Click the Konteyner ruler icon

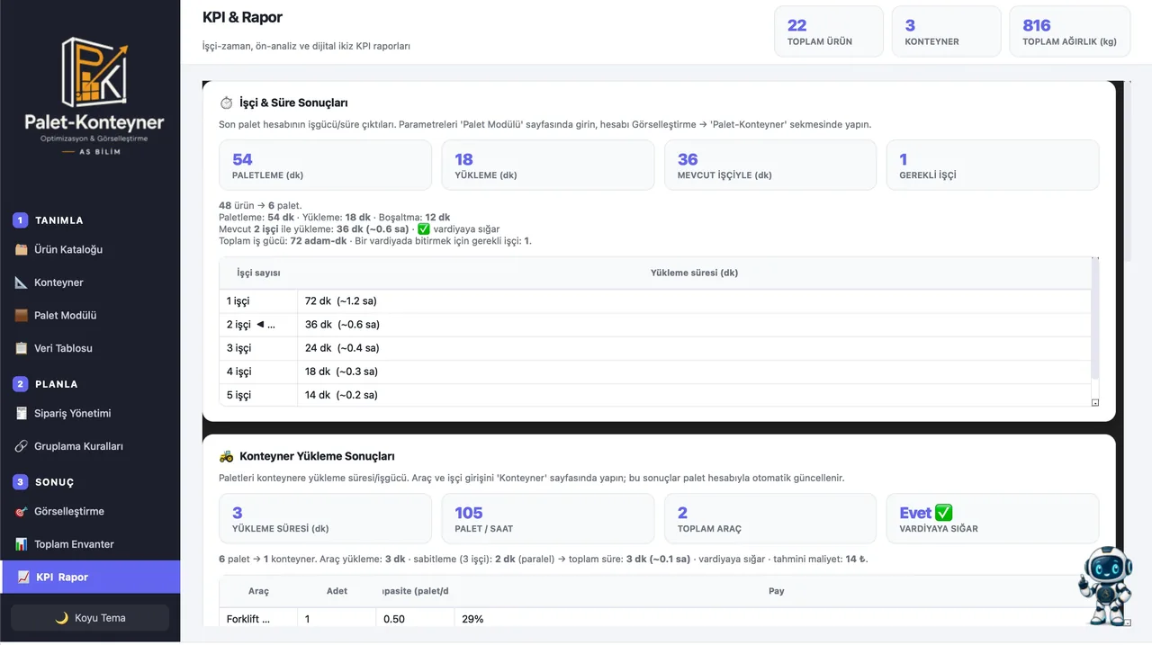click(x=22, y=282)
